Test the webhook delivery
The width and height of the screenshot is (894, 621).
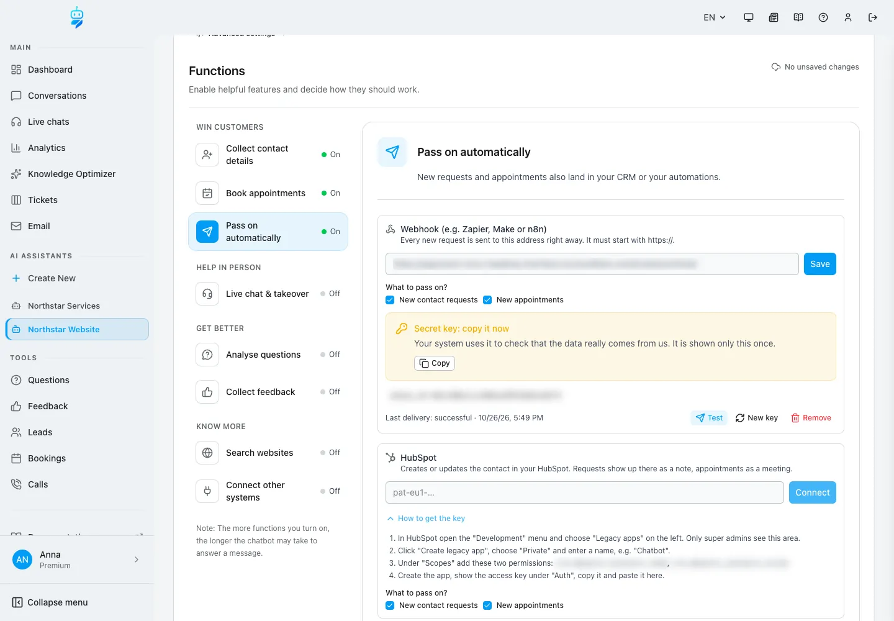click(709, 418)
